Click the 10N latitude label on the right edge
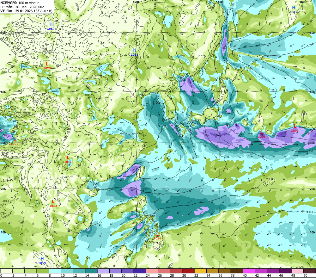 (313, 232)
